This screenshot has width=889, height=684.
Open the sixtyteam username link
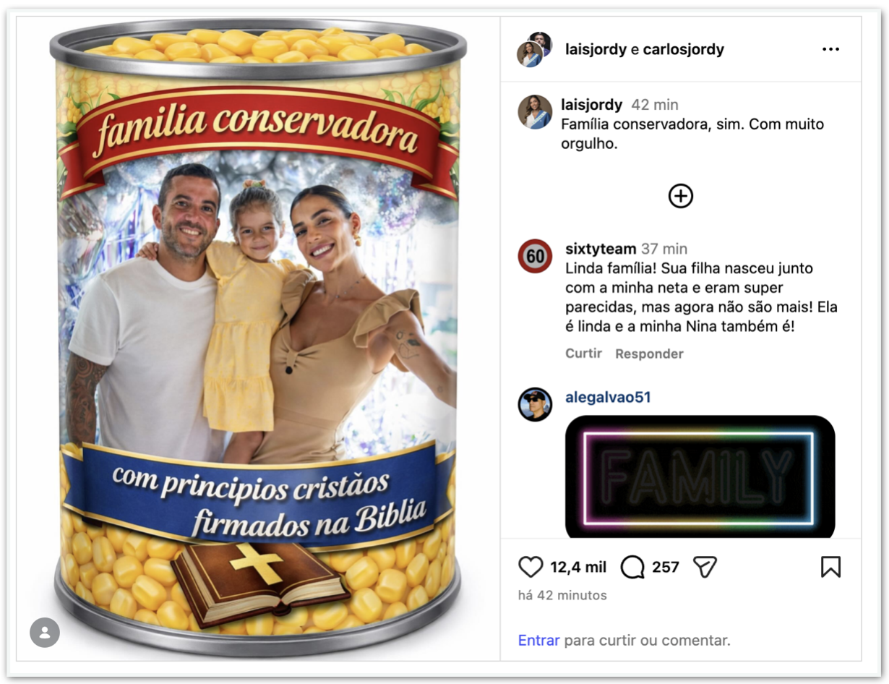(601, 249)
